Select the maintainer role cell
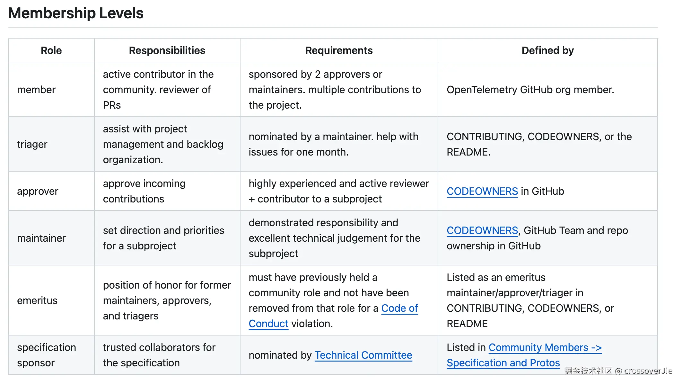The width and height of the screenshot is (682, 385). (41, 238)
